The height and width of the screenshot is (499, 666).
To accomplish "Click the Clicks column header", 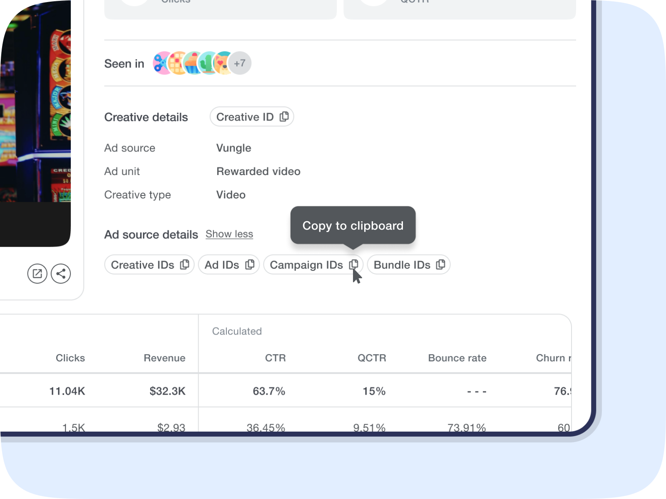I will pyautogui.click(x=70, y=358).
